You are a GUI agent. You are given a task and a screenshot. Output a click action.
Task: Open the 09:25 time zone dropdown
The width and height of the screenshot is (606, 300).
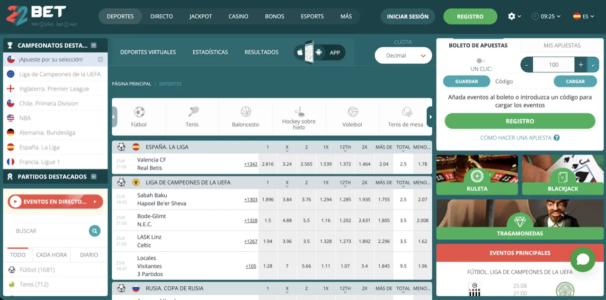(546, 16)
